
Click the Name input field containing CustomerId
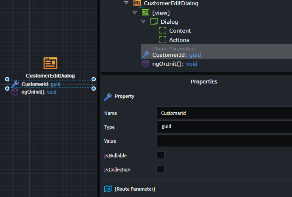(x=224, y=113)
